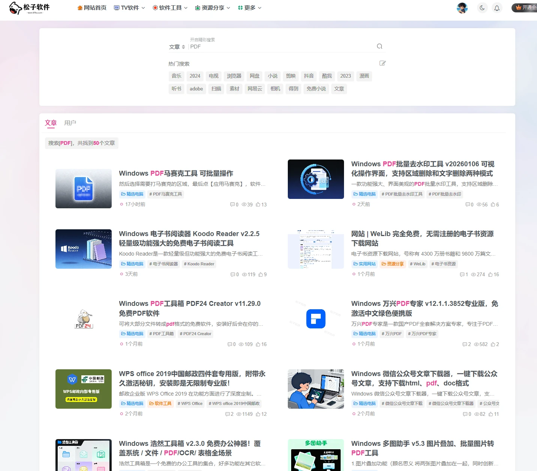This screenshot has width=537, height=471.
Task: Select hot search tag 音乐
Action: 177,76
